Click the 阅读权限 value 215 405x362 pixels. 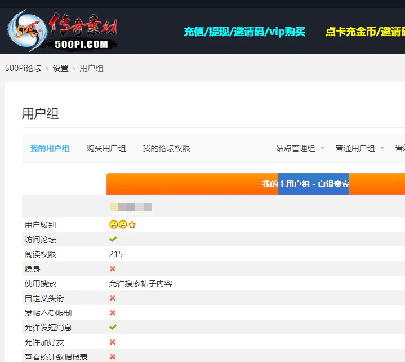pos(115,254)
